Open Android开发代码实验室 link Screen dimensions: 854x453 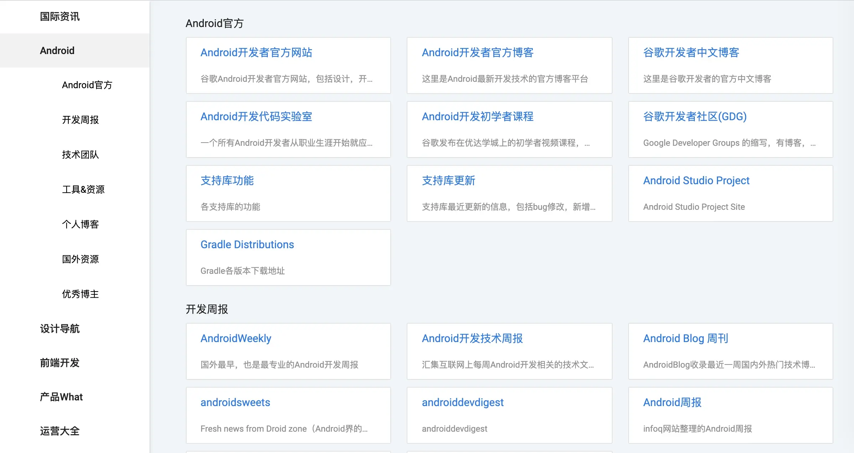(256, 117)
